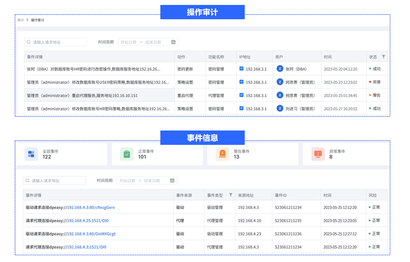Open link 192.168.4.25:1521/OI0
The height and width of the screenshot is (262, 410).
[87, 220]
